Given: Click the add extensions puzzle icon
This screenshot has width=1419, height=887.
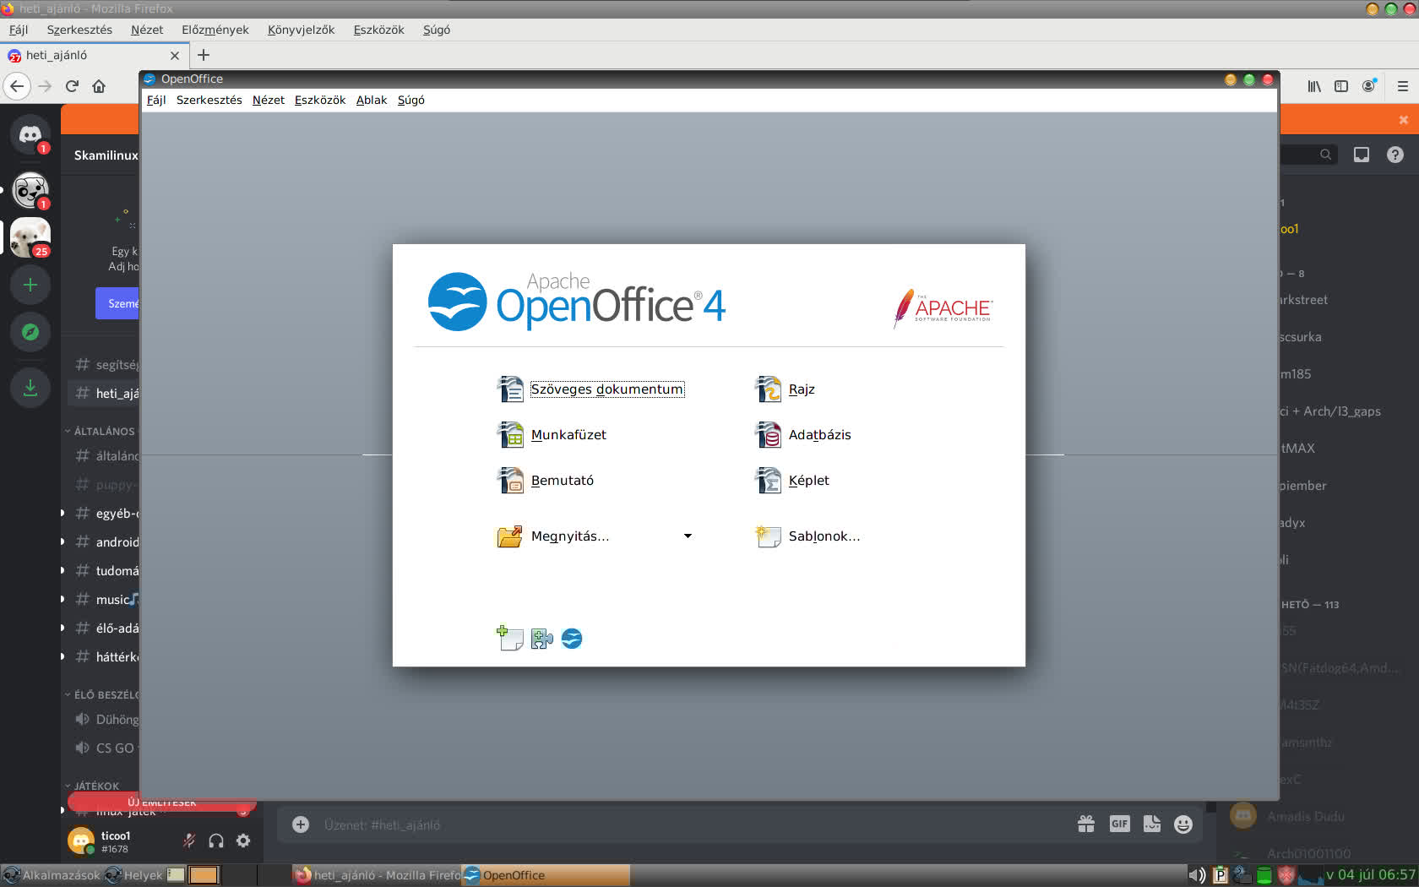Looking at the screenshot, I should tap(541, 639).
